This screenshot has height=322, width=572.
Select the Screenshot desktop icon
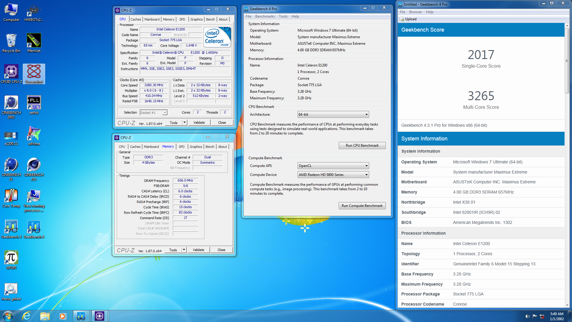coord(34,74)
